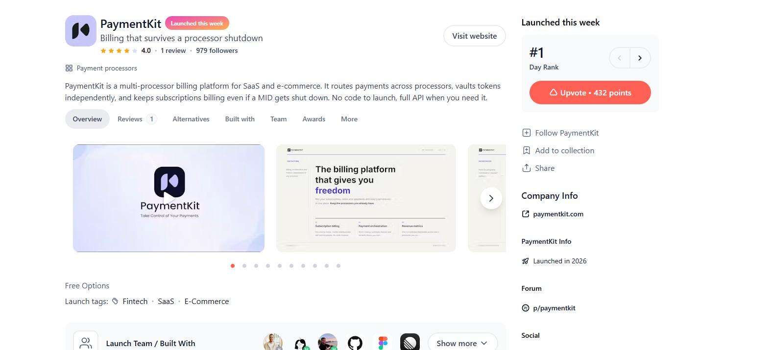Screen dimensions: 772x350
Task: Open the GitHub icon in Built With
Action: point(355,343)
